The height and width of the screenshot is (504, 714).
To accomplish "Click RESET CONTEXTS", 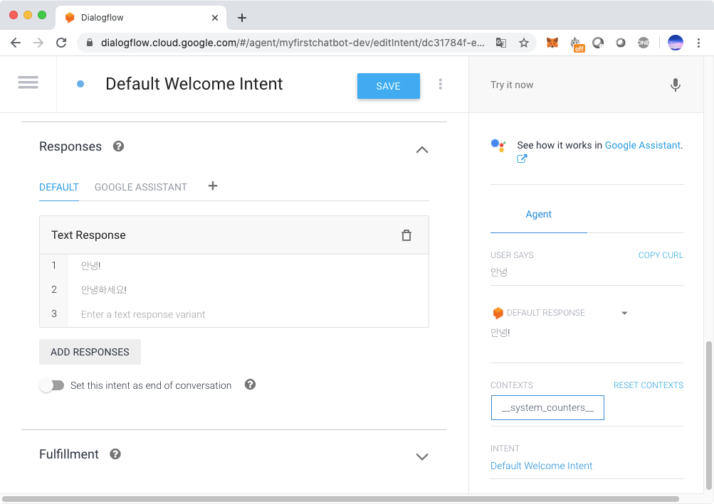I will pos(649,385).
